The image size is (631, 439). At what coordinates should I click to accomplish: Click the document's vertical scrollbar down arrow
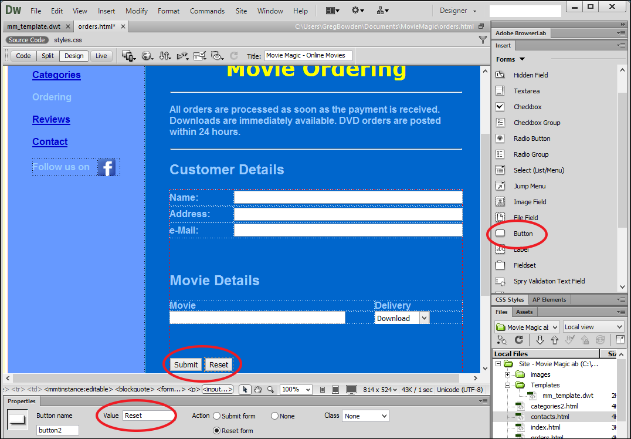click(x=485, y=368)
